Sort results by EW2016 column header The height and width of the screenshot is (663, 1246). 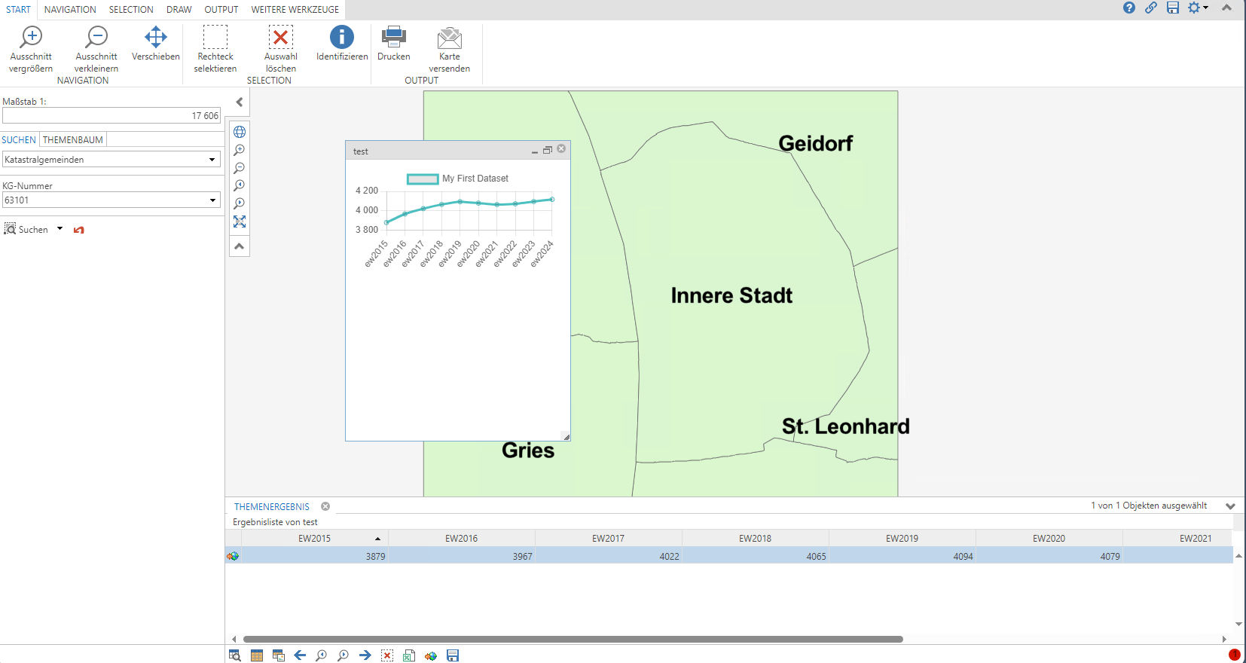(461, 539)
